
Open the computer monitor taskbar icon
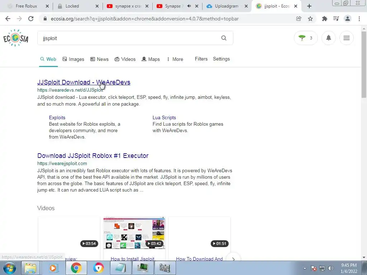pyautogui.click(x=143, y=268)
